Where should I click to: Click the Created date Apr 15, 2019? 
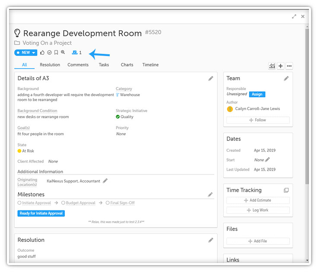coord(265,150)
